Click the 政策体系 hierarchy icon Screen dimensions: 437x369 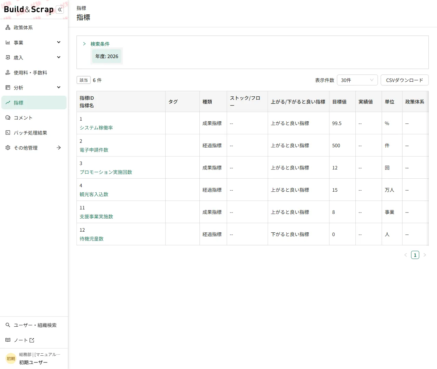click(x=8, y=27)
